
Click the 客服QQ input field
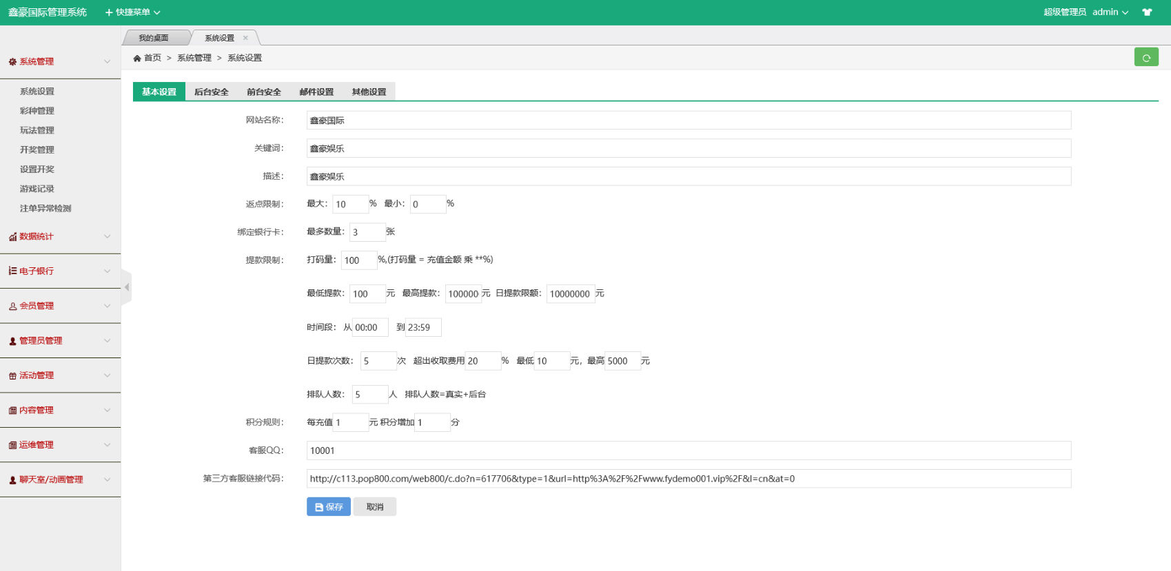coord(688,450)
